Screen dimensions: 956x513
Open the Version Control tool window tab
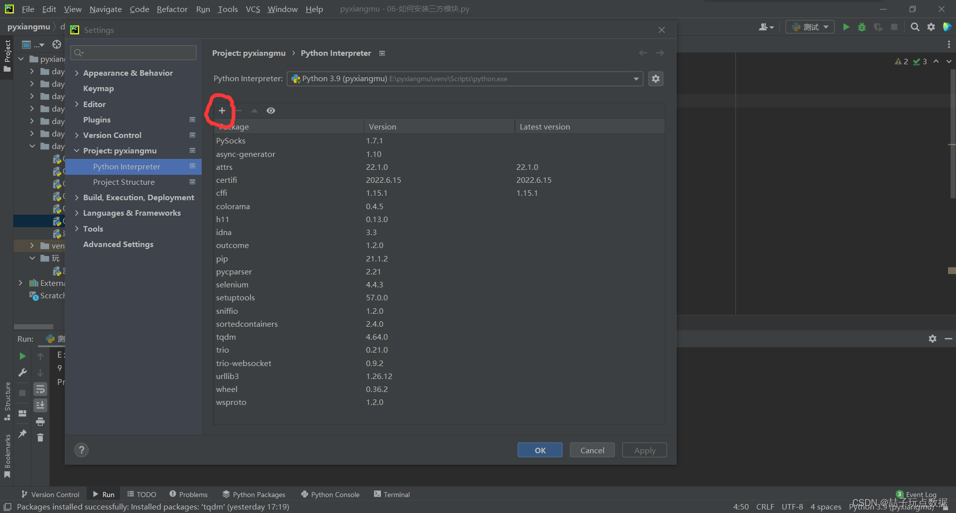50,494
